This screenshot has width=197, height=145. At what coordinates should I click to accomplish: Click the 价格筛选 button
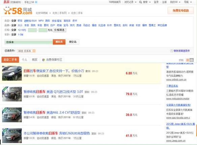59,30
